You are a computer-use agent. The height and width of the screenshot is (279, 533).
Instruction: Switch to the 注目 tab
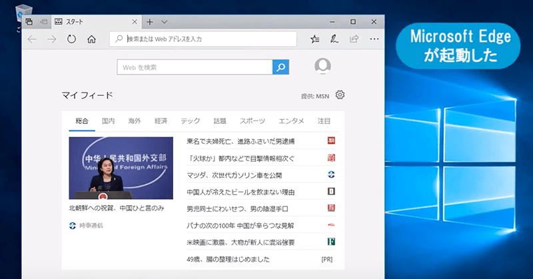point(324,121)
